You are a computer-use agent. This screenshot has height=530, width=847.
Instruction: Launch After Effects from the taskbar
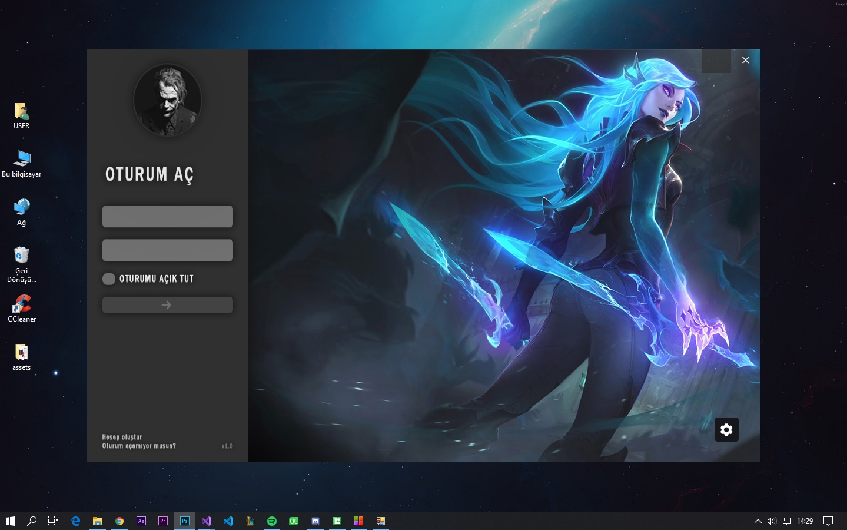point(141,521)
